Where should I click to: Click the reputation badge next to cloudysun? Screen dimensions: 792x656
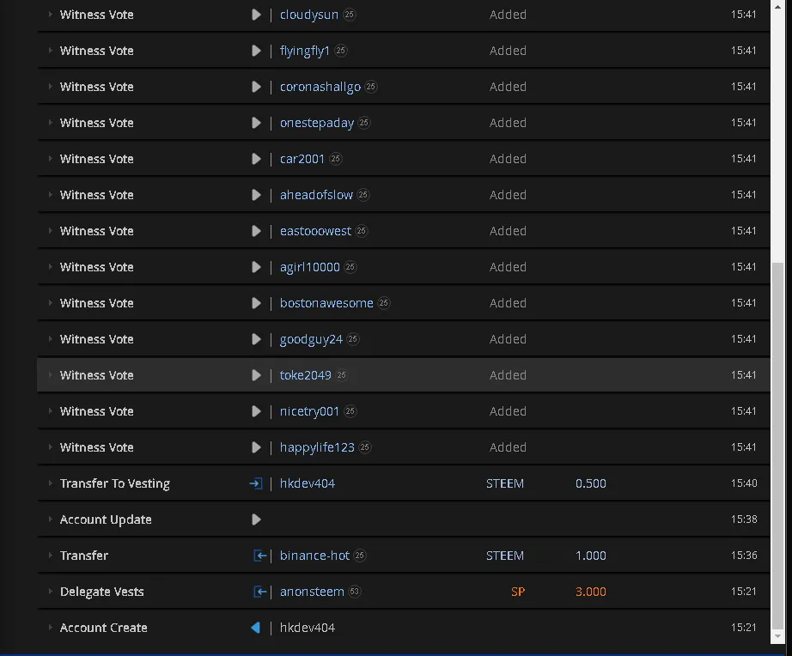pyautogui.click(x=349, y=15)
